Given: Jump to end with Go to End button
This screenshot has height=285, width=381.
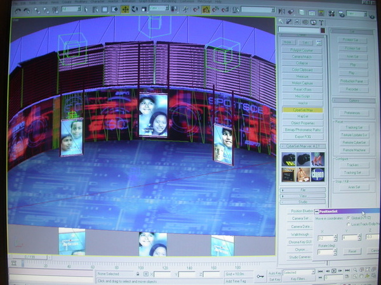Looking at the screenshot, I should (347, 270).
